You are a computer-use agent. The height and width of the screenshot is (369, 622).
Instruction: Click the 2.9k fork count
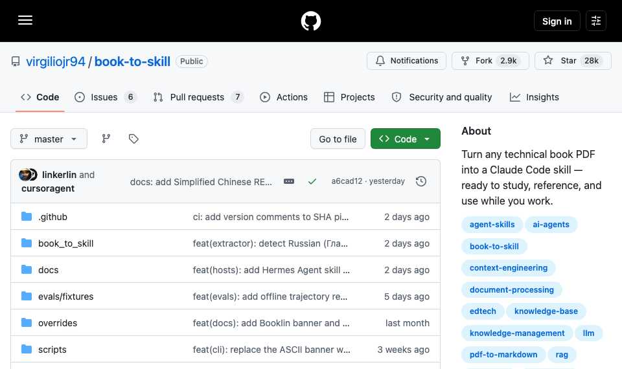[x=509, y=61]
